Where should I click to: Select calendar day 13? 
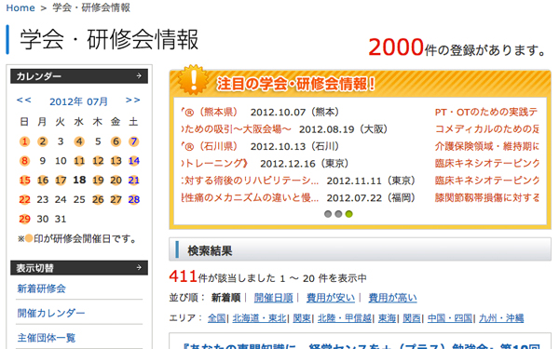116,161
